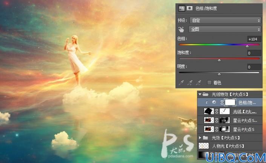Click the mask link icon of 光线 layer
Viewport: 266px width, 163px height.
click(x=217, y=111)
